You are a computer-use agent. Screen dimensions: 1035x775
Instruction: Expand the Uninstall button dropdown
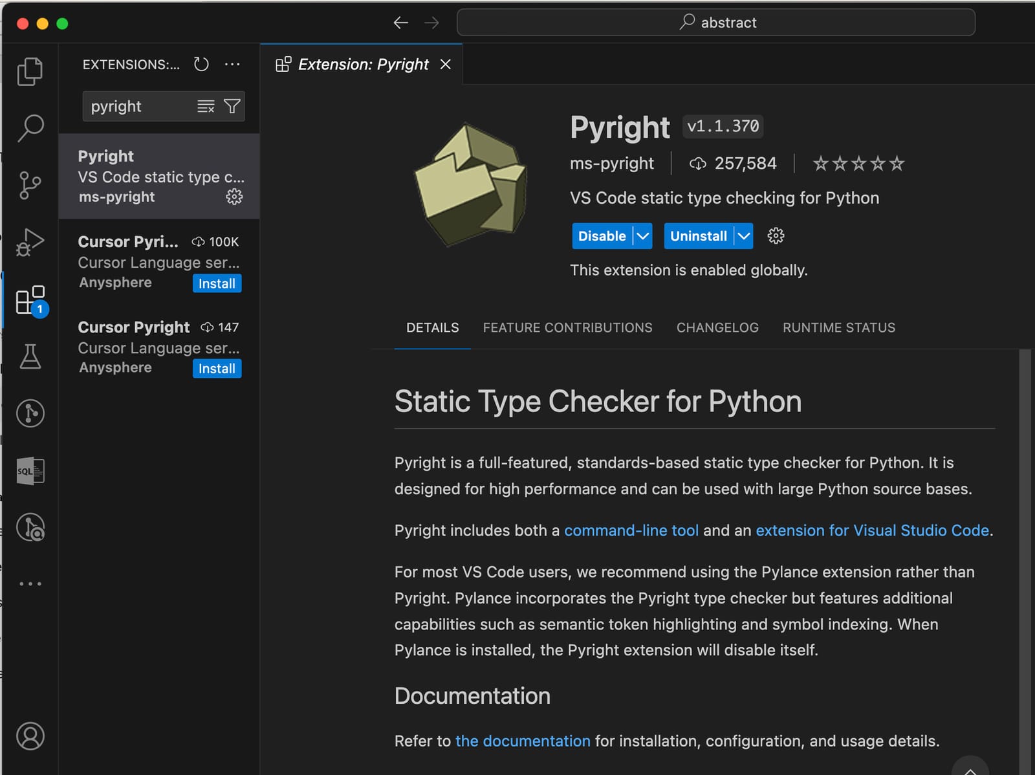coord(743,236)
